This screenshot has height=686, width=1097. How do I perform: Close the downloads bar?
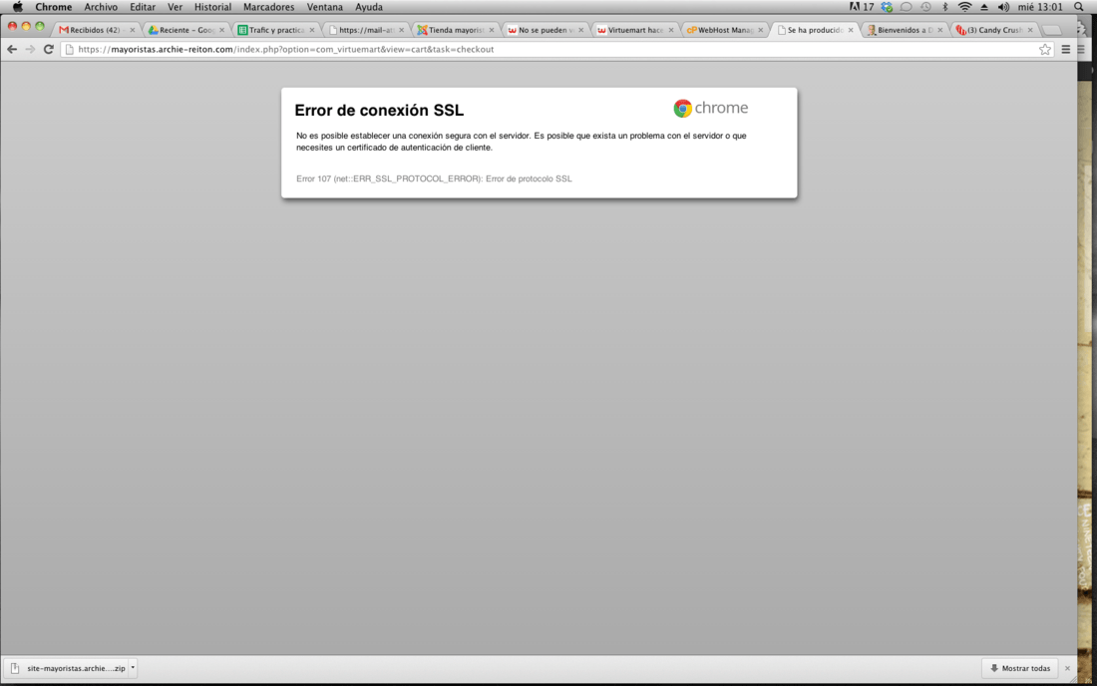[x=1068, y=668]
